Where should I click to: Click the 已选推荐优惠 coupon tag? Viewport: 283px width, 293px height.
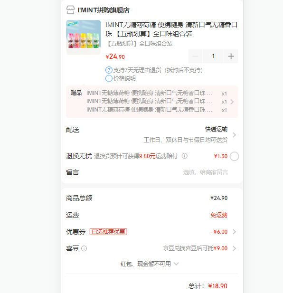coord(108,232)
